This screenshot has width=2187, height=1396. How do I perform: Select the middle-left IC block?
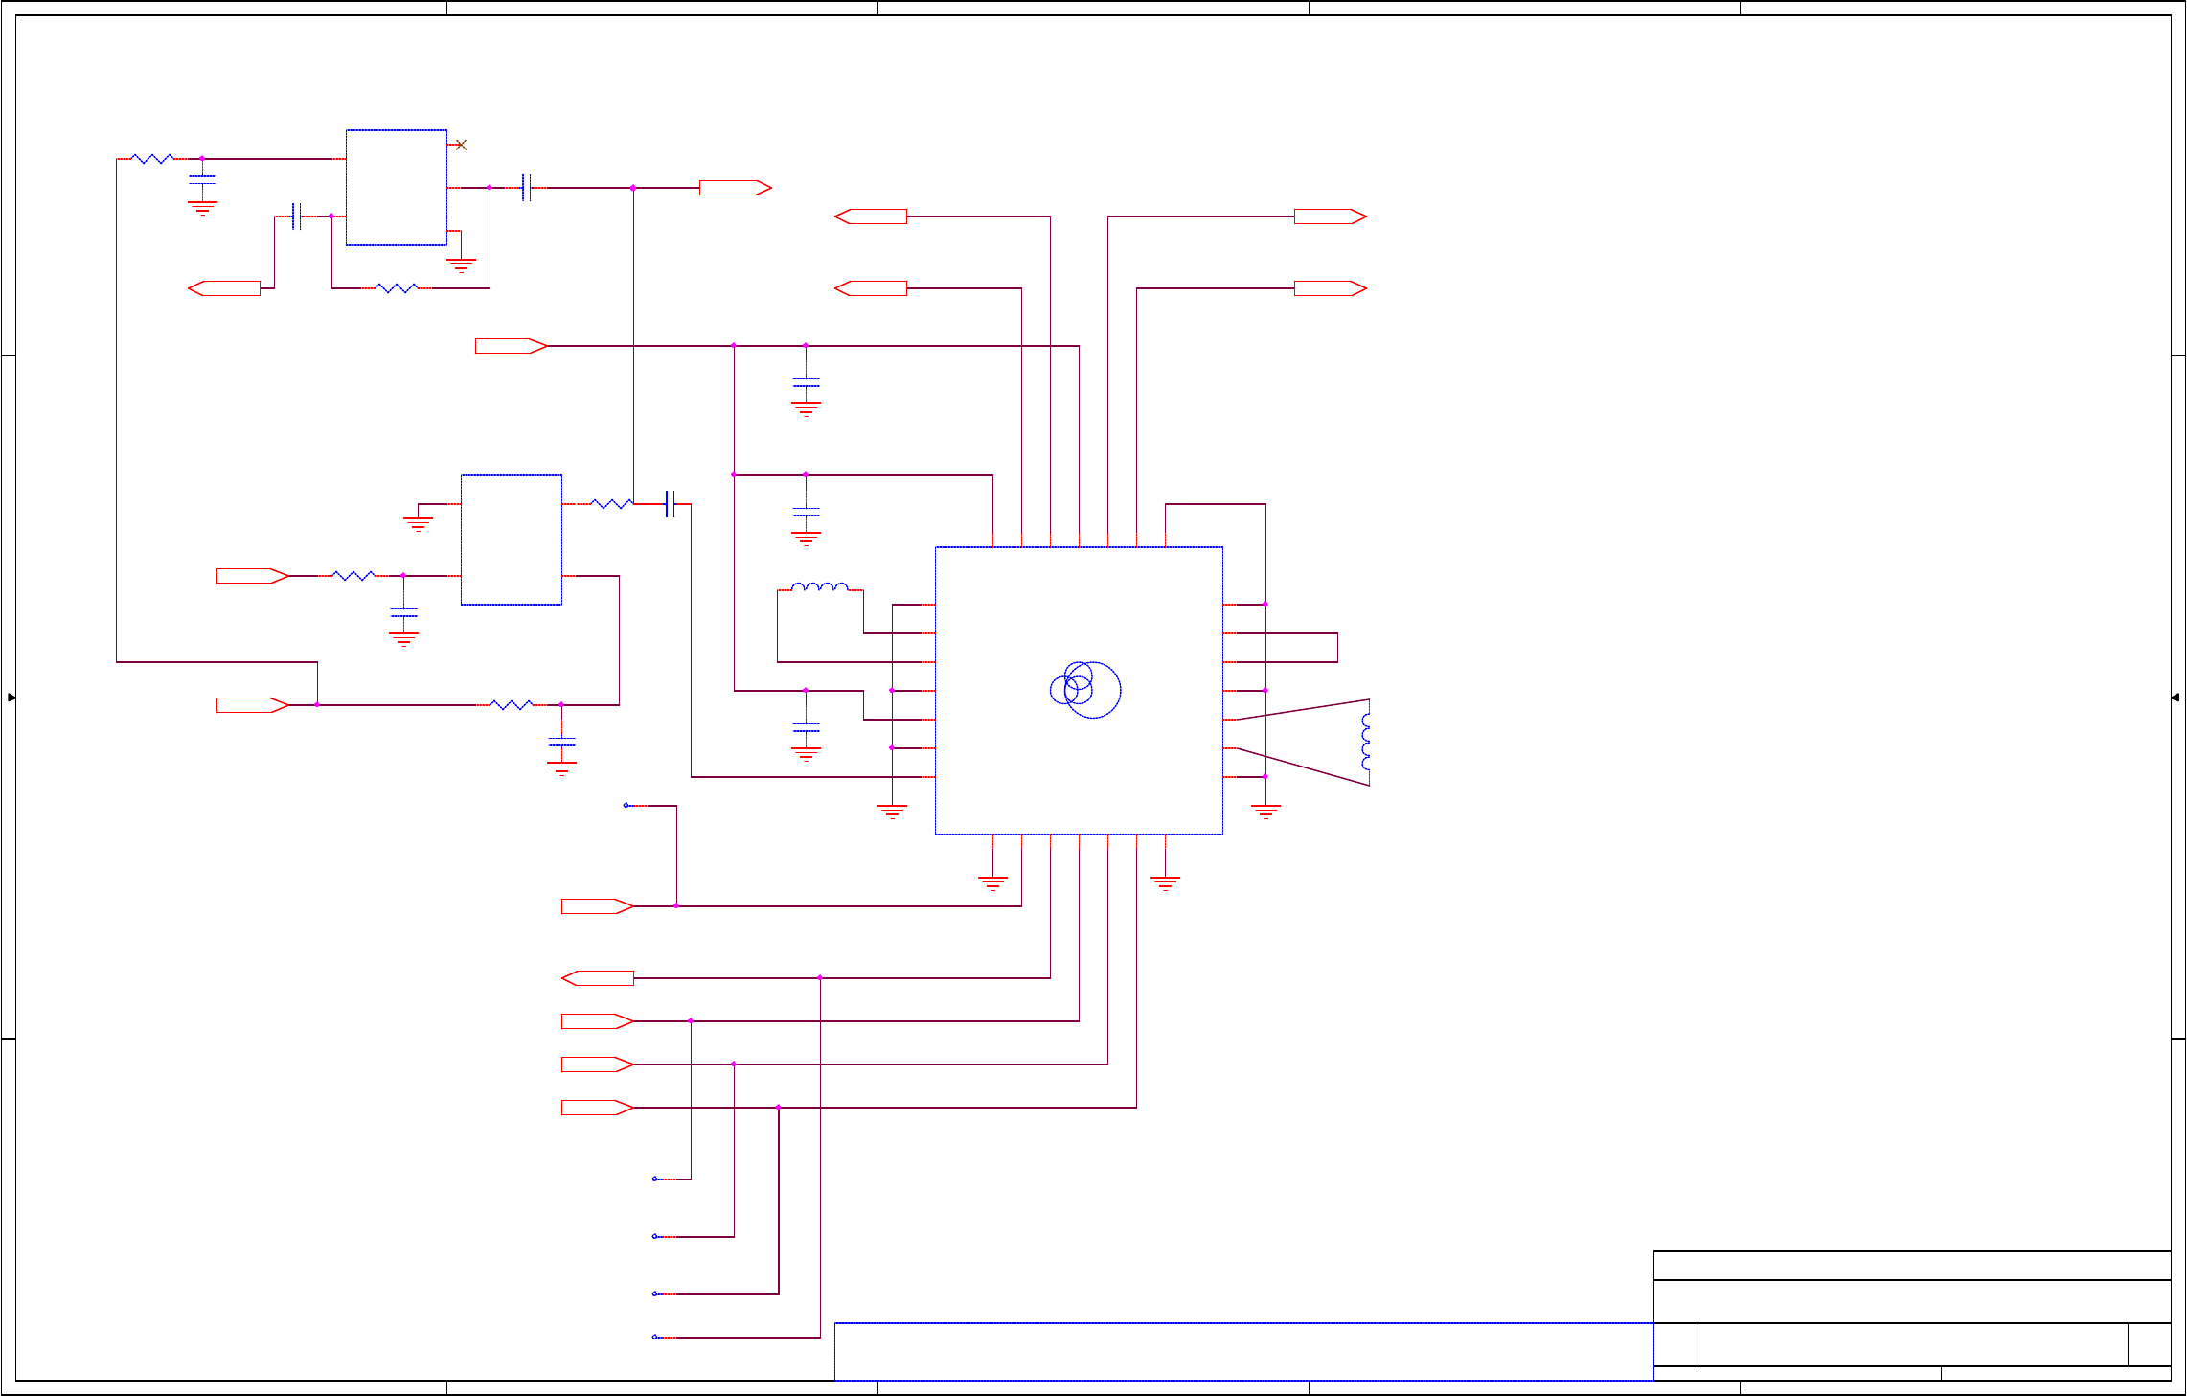tap(512, 539)
